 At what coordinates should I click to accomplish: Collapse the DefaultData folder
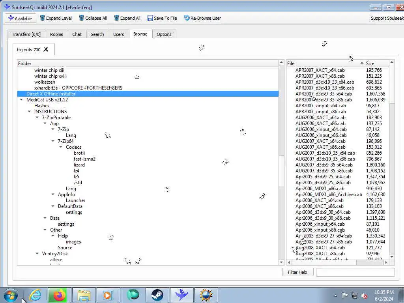coord(53,206)
